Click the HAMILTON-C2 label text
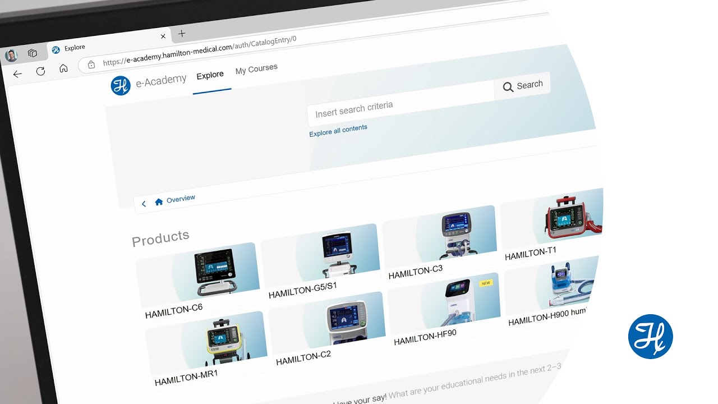The height and width of the screenshot is (404, 718). pyautogui.click(x=303, y=358)
